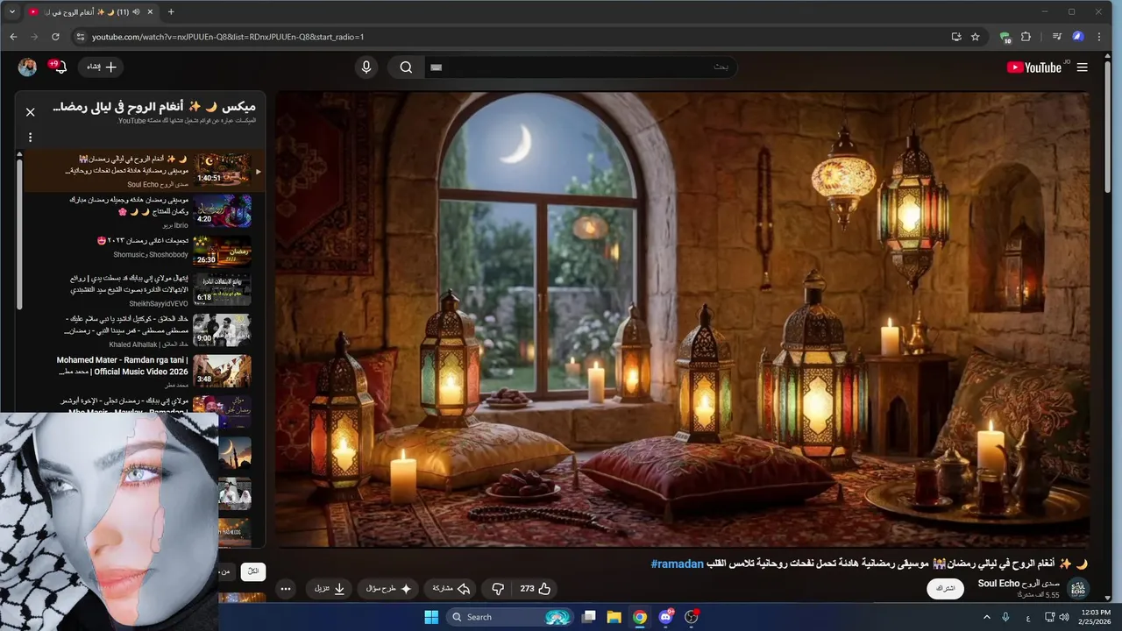Open Google Chrome taskbar icon
Viewport: 1122px width, 631px height.
point(640,617)
